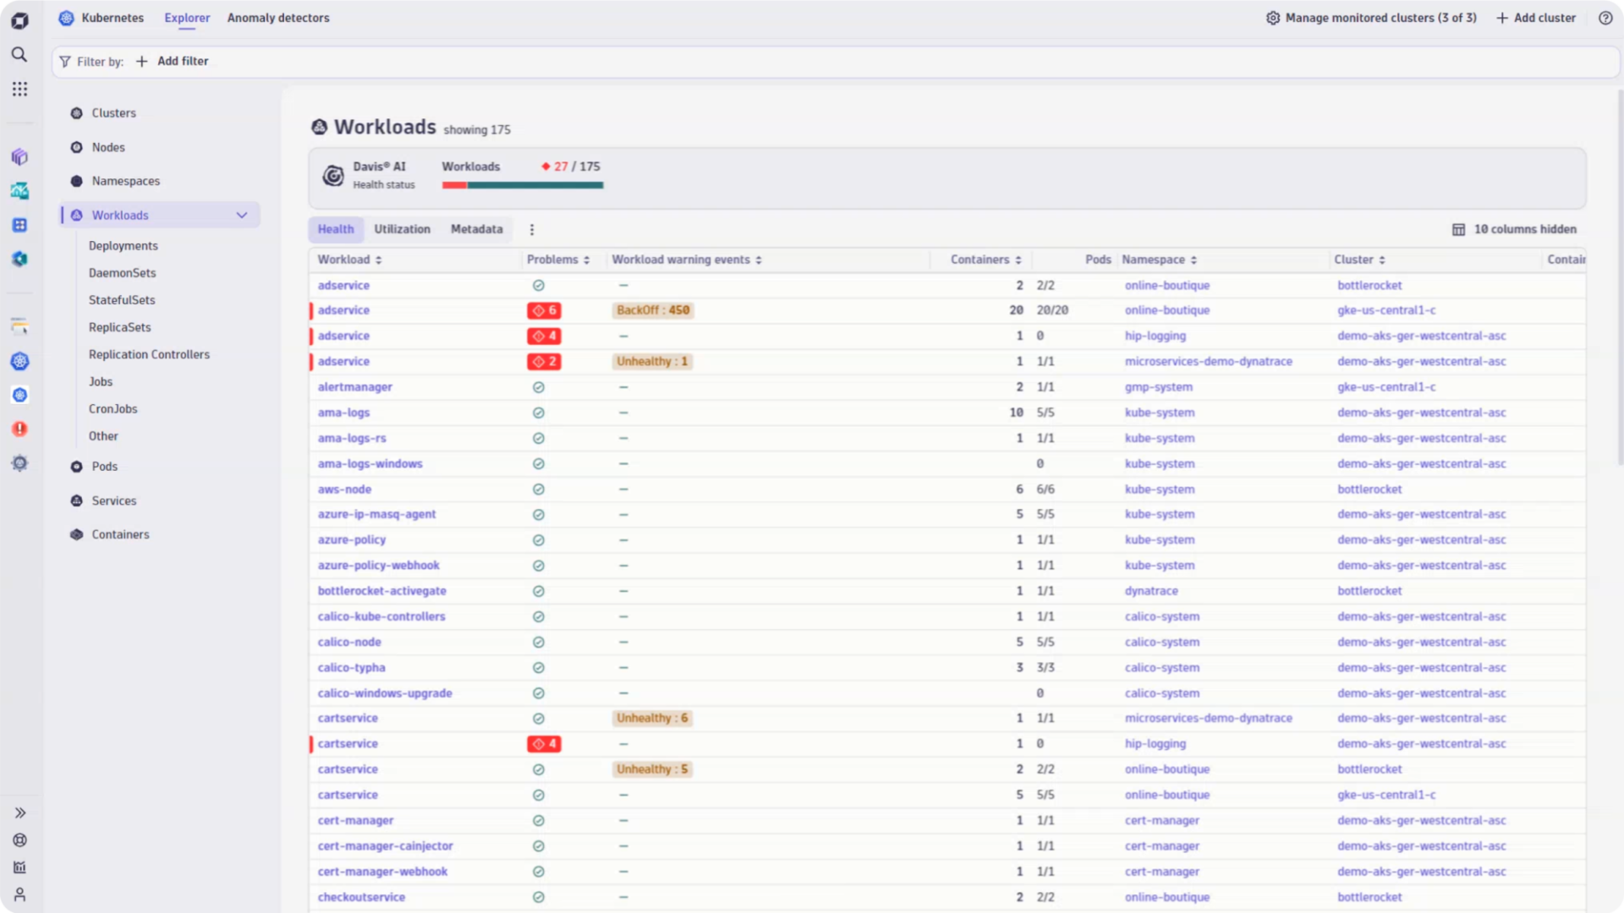1624x913 pixels.
Task: Open the Settings gear in the left sidebar
Action: point(19,463)
